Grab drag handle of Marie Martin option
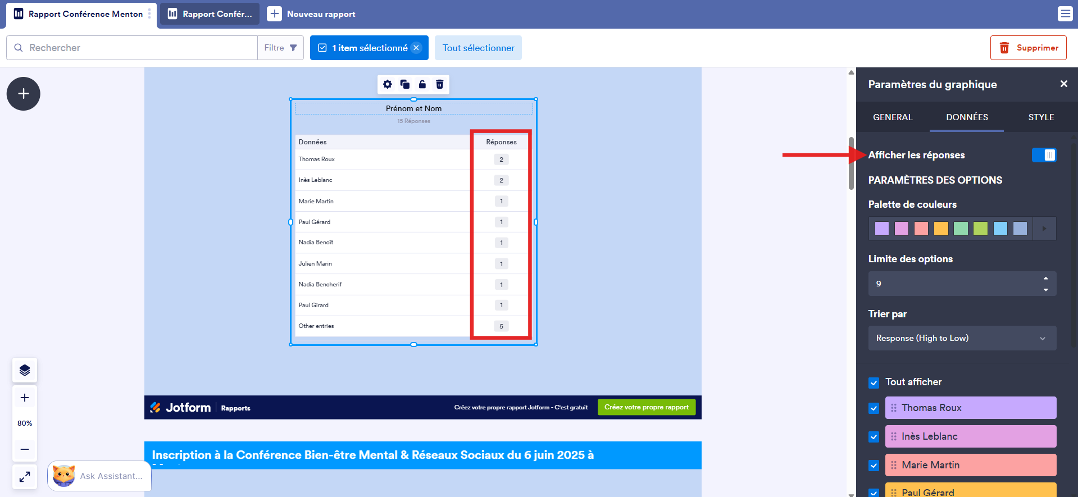 coord(894,465)
